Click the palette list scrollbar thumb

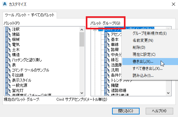pos(82,39)
